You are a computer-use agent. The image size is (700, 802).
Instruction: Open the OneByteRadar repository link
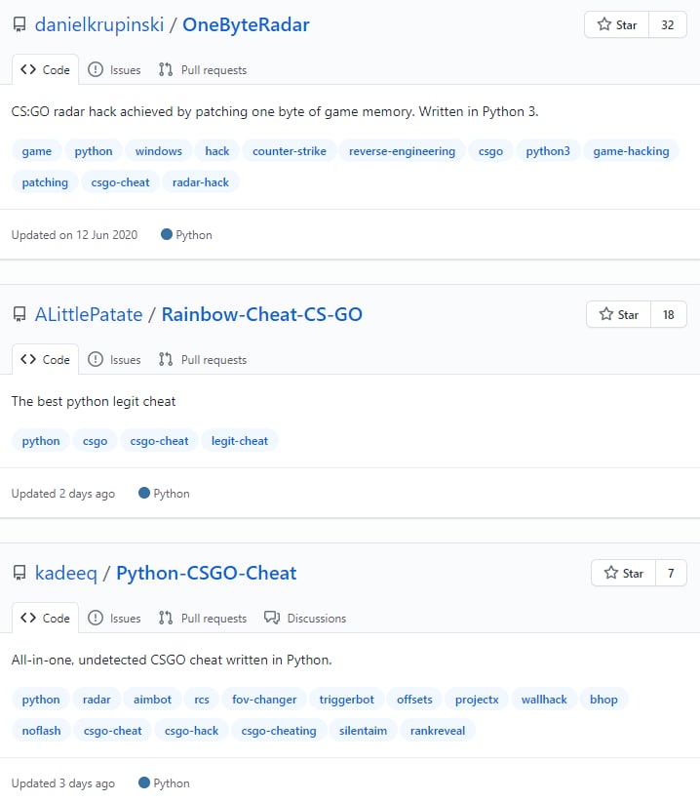point(246,24)
